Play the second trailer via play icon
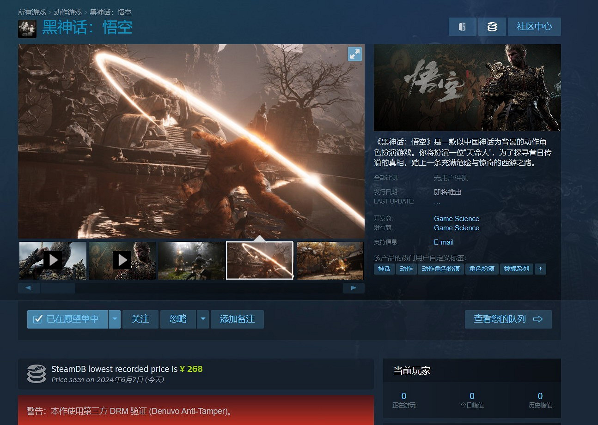Viewport: 598px width, 425px height. click(122, 260)
